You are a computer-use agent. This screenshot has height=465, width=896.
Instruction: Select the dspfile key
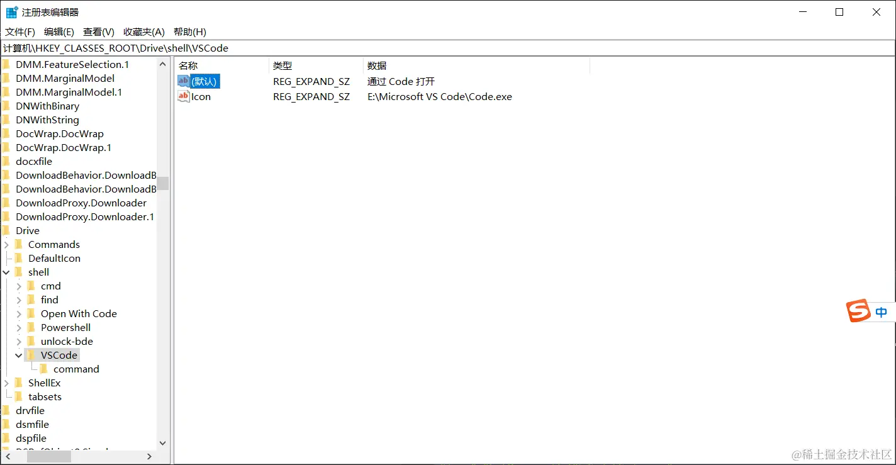tap(31, 439)
